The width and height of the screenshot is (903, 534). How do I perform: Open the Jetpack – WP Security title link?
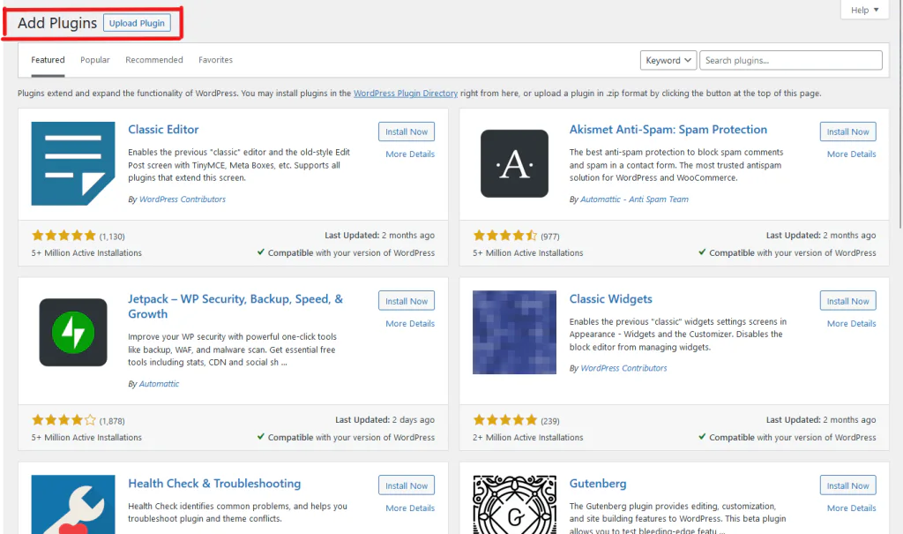235,306
